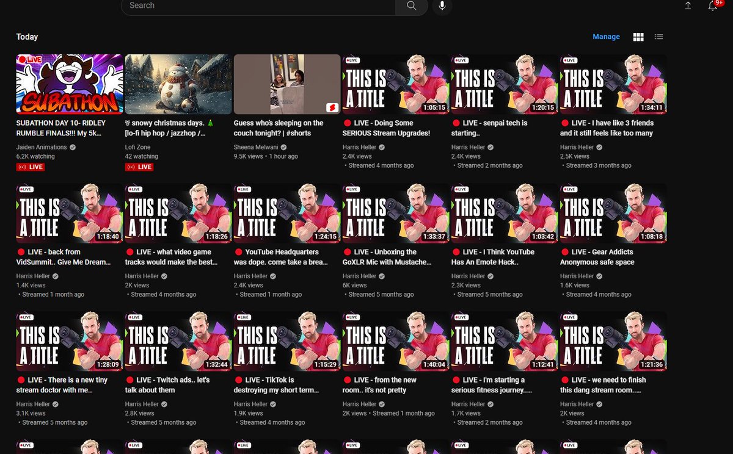Open thumbnail with 1:12:41 duration

click(x=504, y=341)
